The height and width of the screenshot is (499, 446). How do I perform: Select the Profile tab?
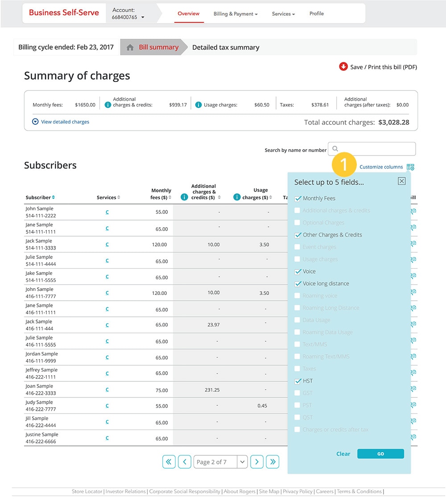coord(316,14)
